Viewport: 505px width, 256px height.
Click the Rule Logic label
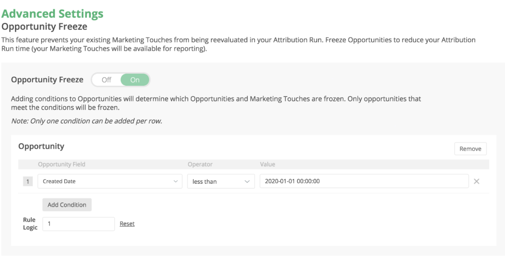click(30, 224)
